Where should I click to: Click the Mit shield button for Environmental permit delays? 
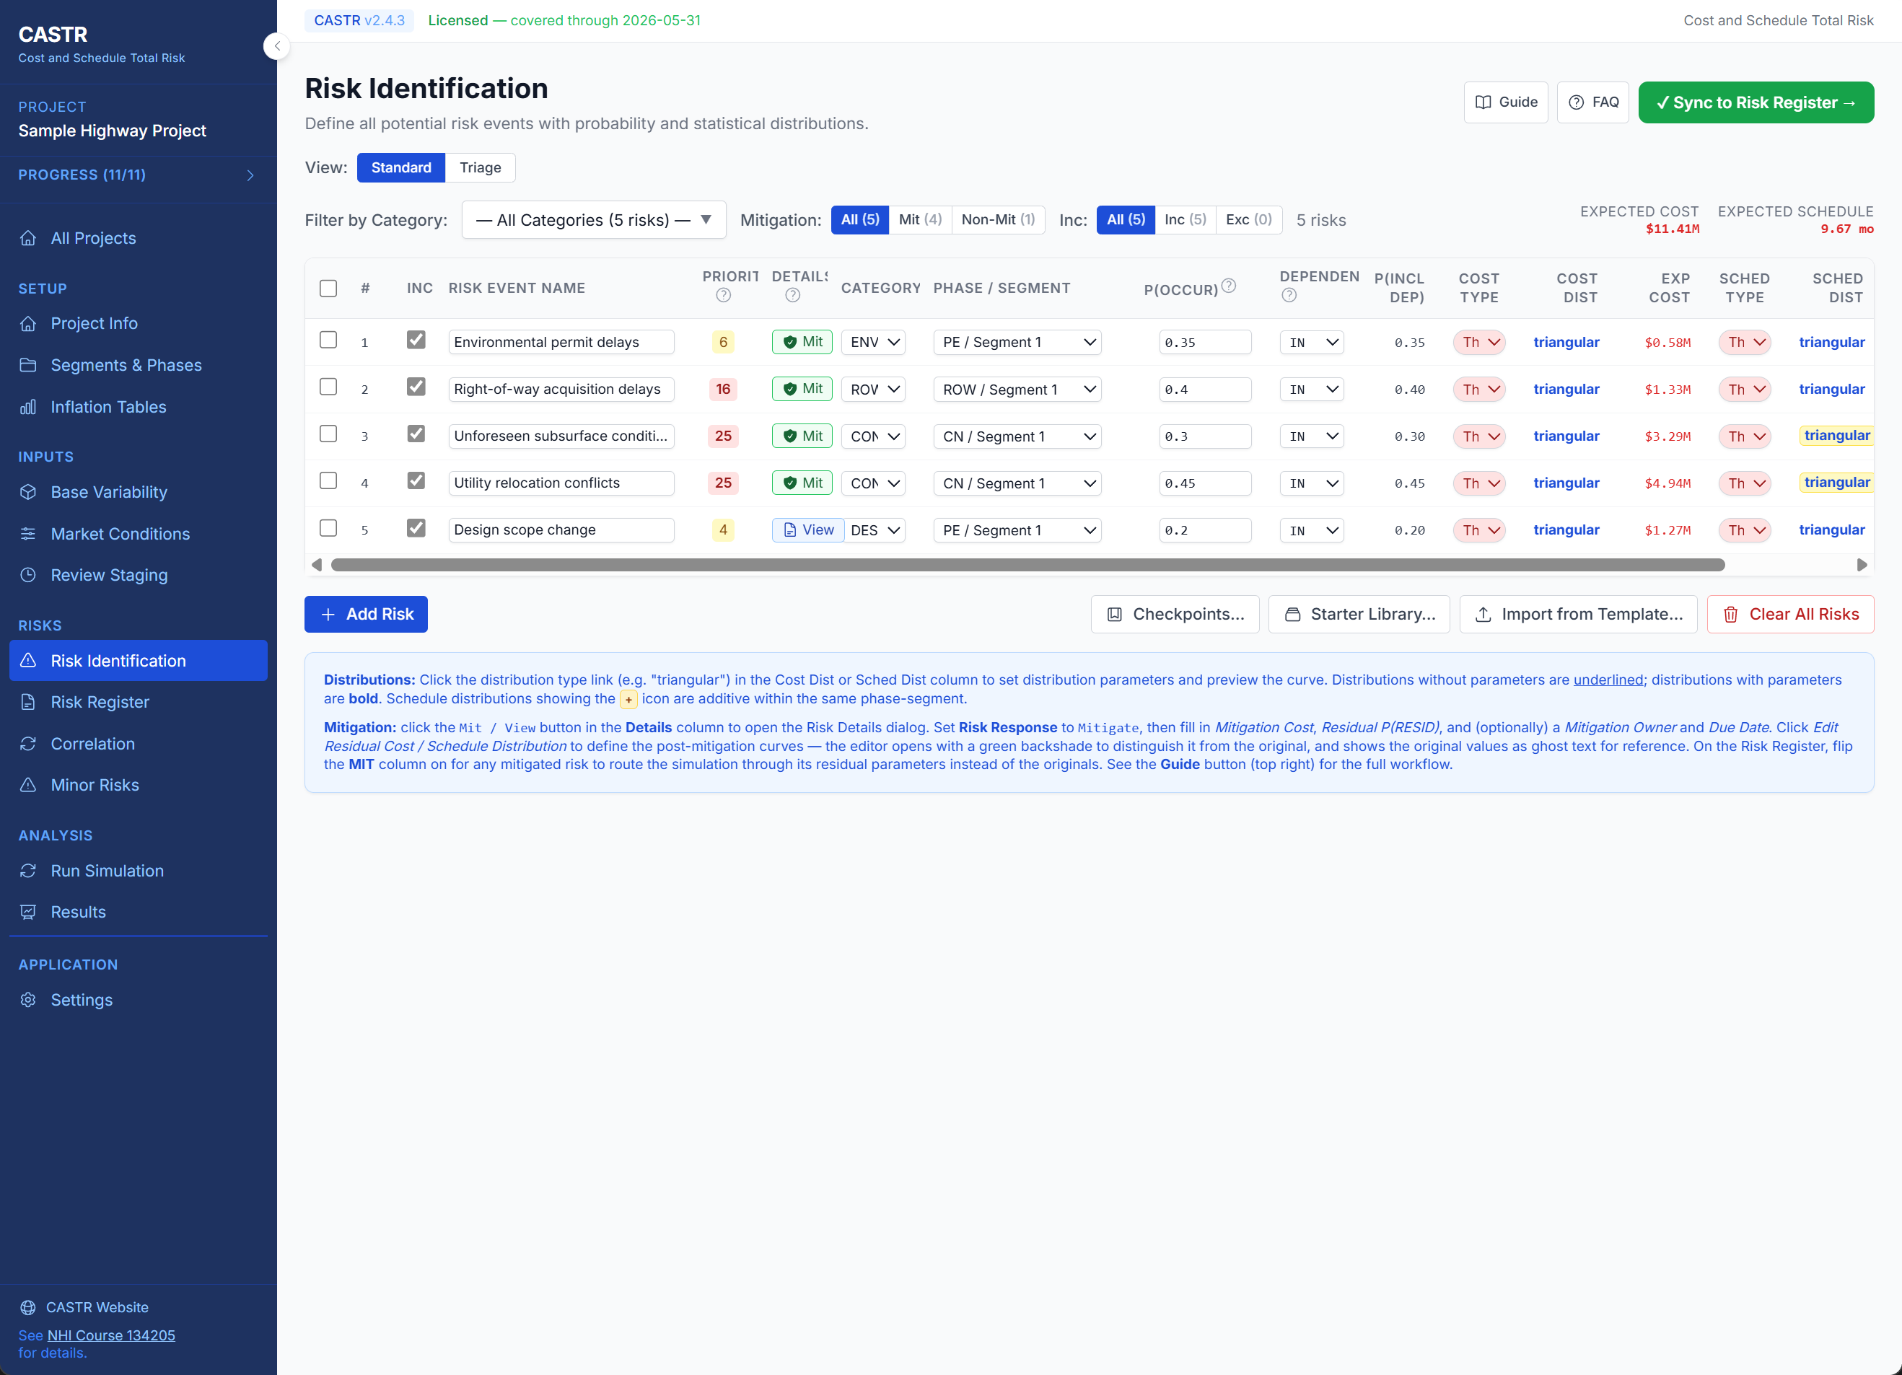[802, 342]
